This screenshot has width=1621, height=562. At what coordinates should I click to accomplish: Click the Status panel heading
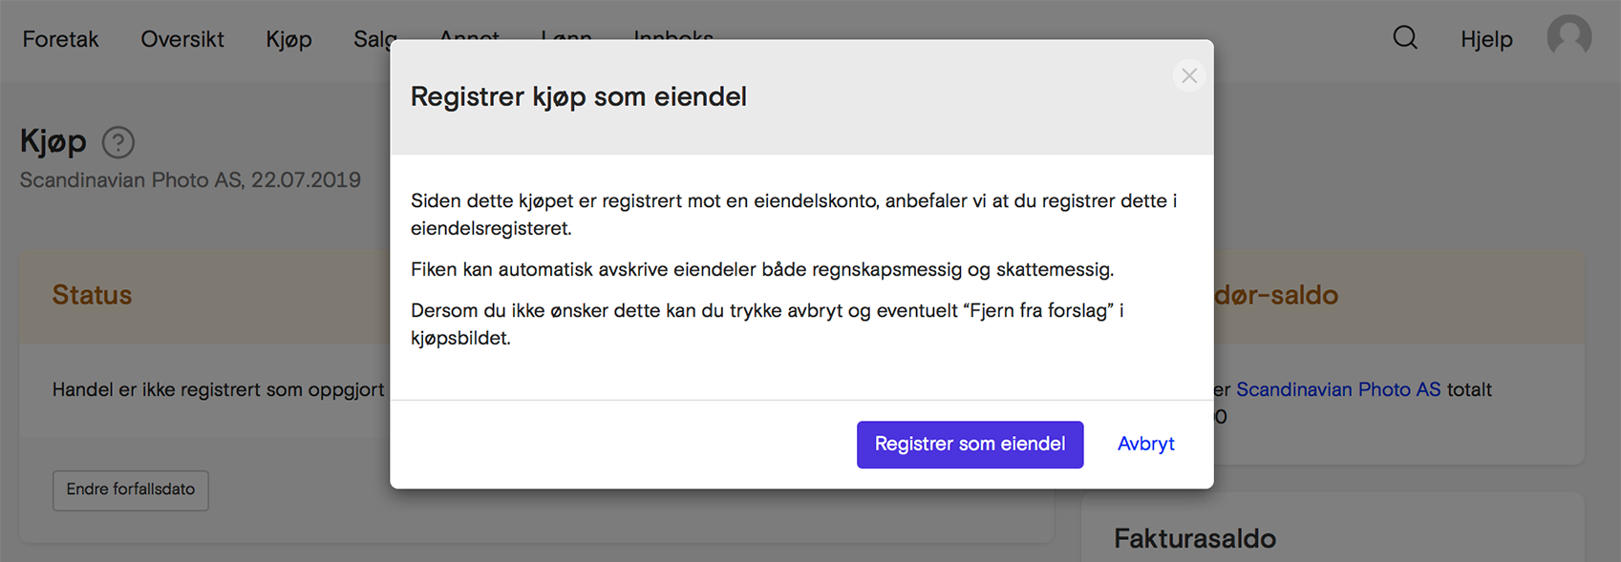(x=92, y=295)
